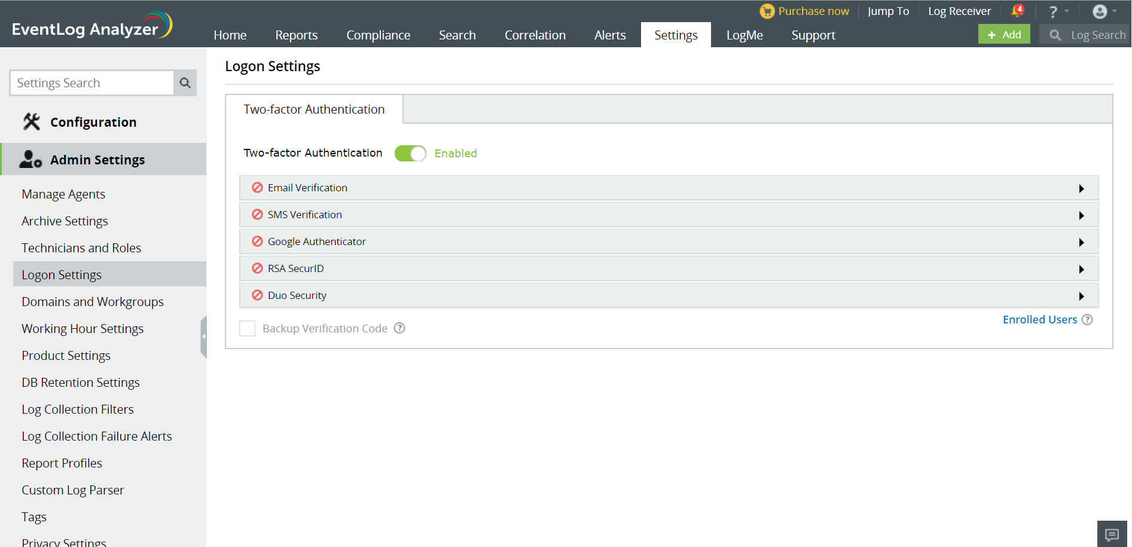
Task: Select Logon Settings in sidebar
Action: 109,275
